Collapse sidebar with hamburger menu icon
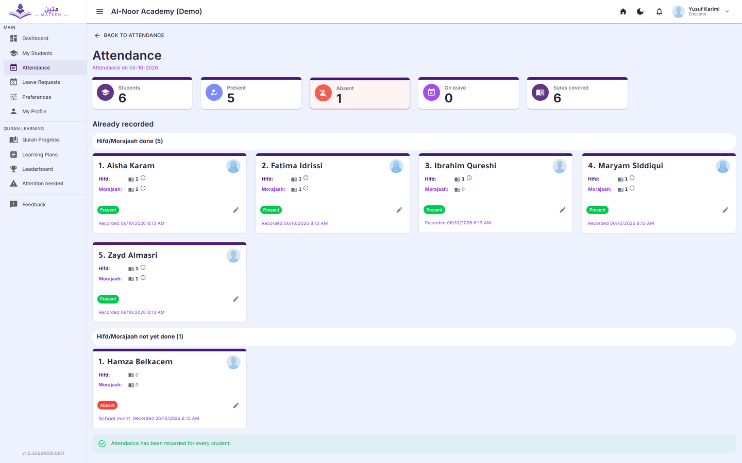Screen dimensions: 742x463 [x=99, y=11]
